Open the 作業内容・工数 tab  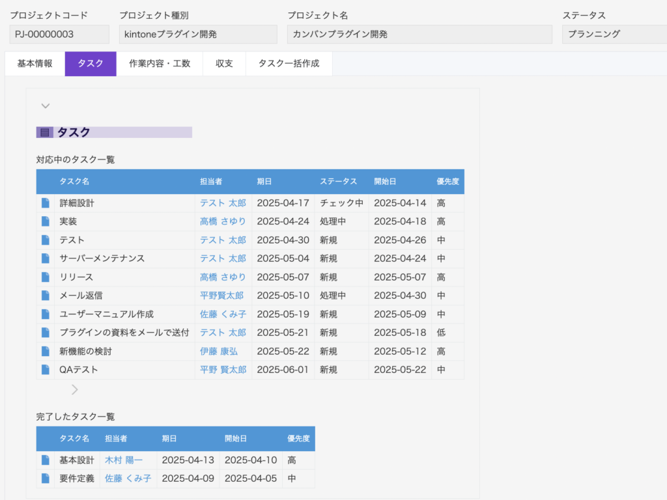pyautogui.click(x=160, y=64)
